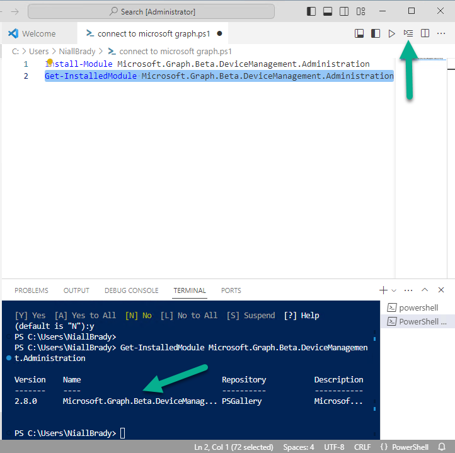Screen dimensions: 455x453
Task: Switch to the DEBUG CONSOLE tab
Action: point(132,290)
